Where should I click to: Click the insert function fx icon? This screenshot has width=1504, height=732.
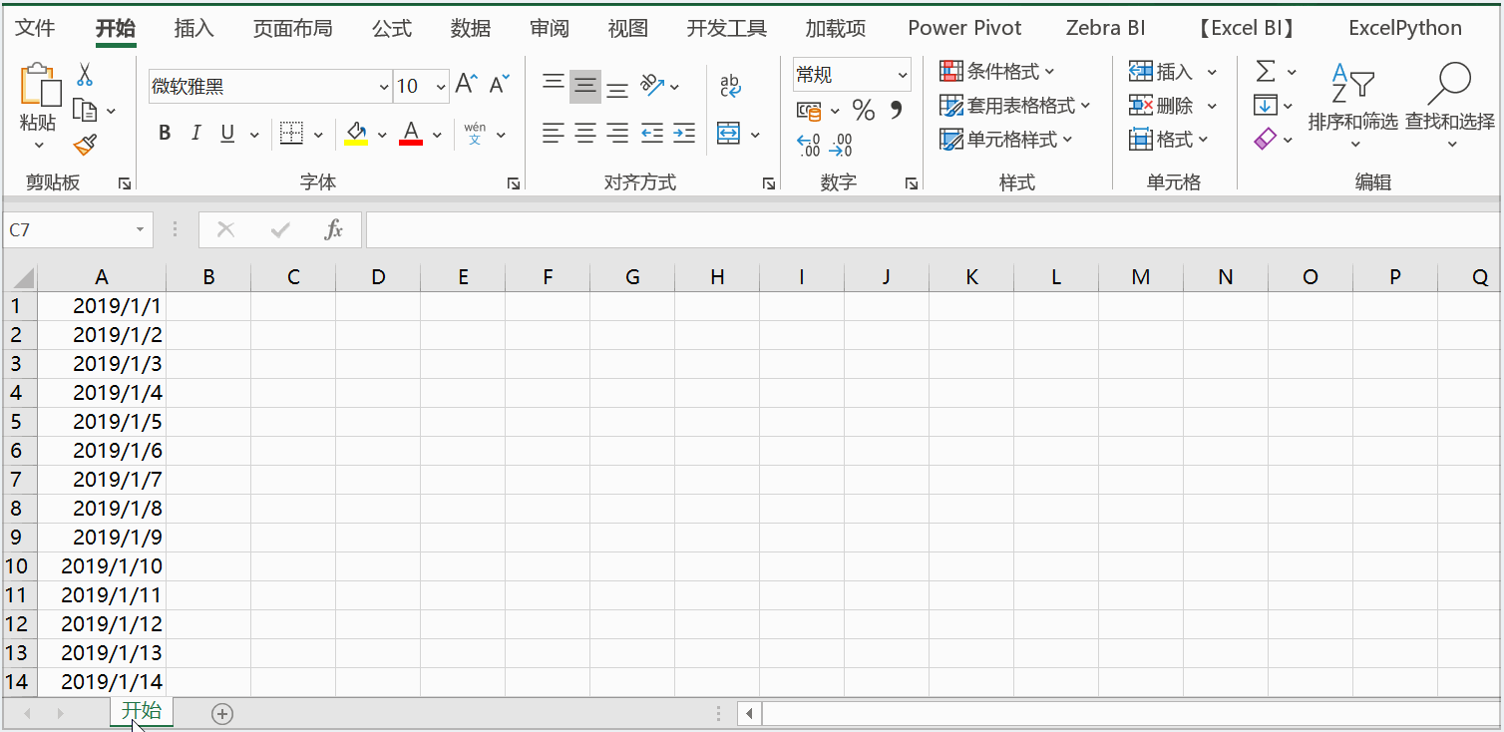tap(334, 230)
